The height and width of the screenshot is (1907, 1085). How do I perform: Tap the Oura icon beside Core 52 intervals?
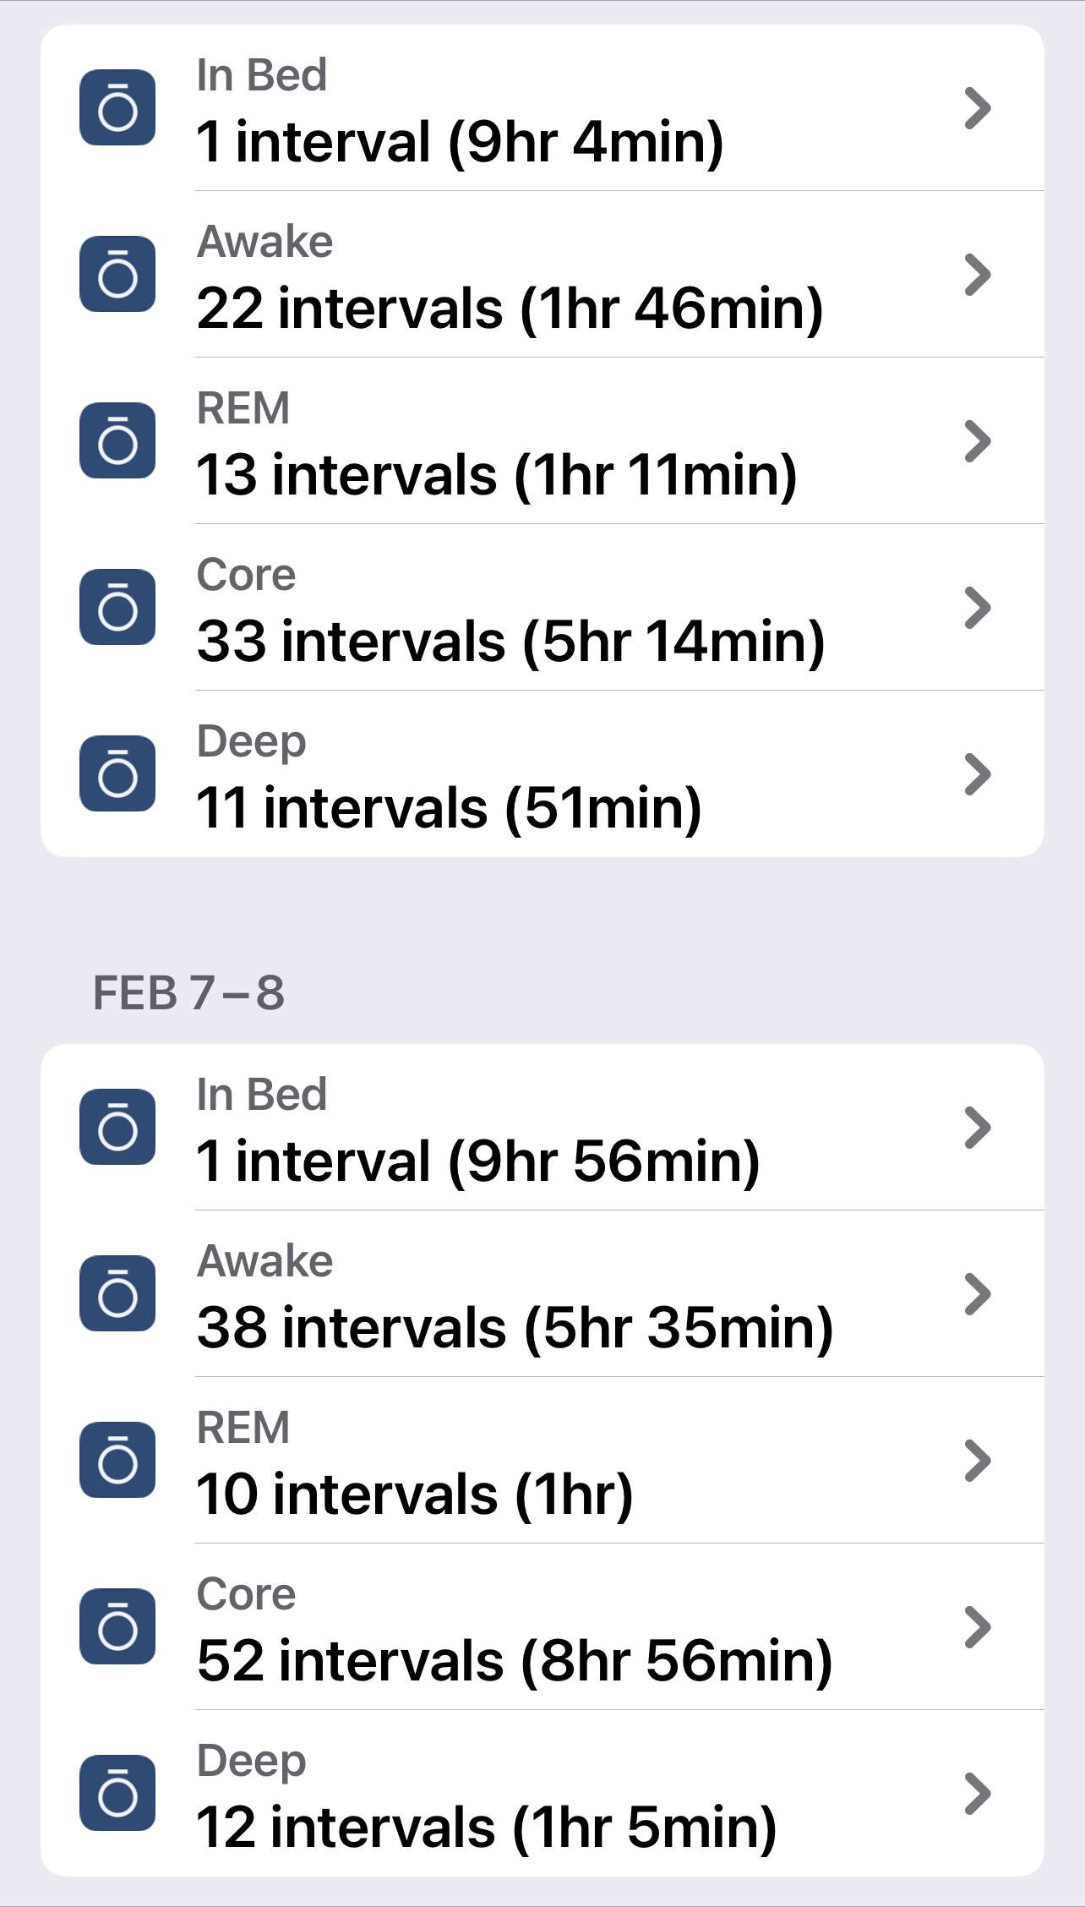117,1626
